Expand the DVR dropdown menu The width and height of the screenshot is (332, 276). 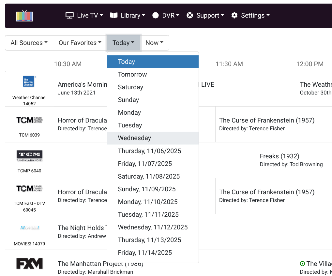[x=166, y=15]
